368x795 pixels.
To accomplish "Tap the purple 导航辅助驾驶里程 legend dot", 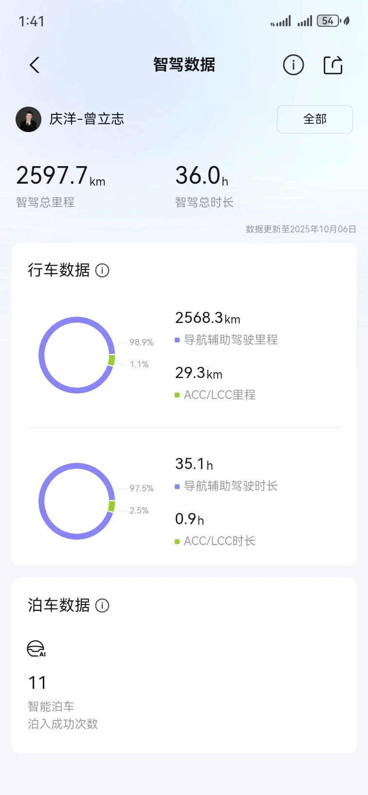I will [x=178, y=340].
